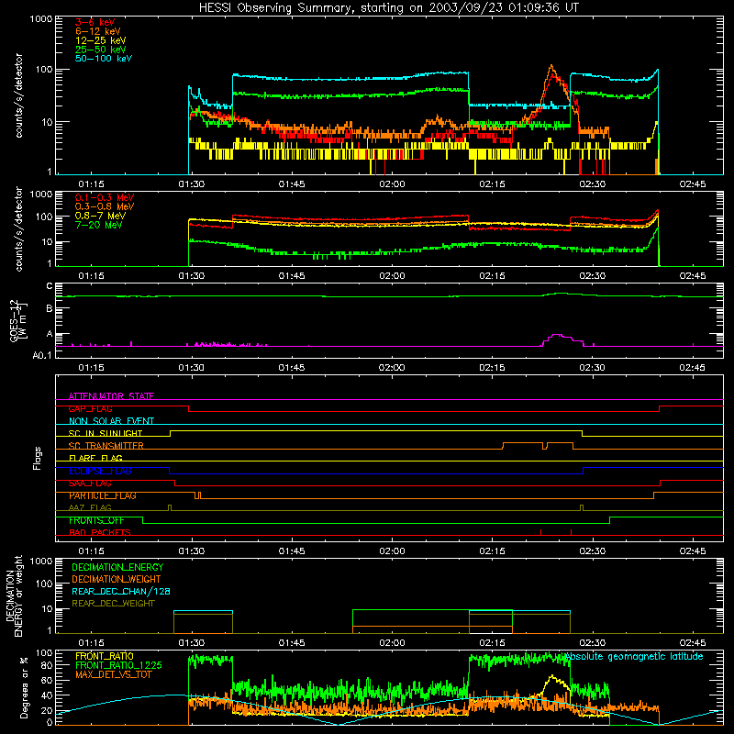Click 02:00 tick label under the MeV panel
This screenshot has width=734, height=734.
(x=392, y=276)
